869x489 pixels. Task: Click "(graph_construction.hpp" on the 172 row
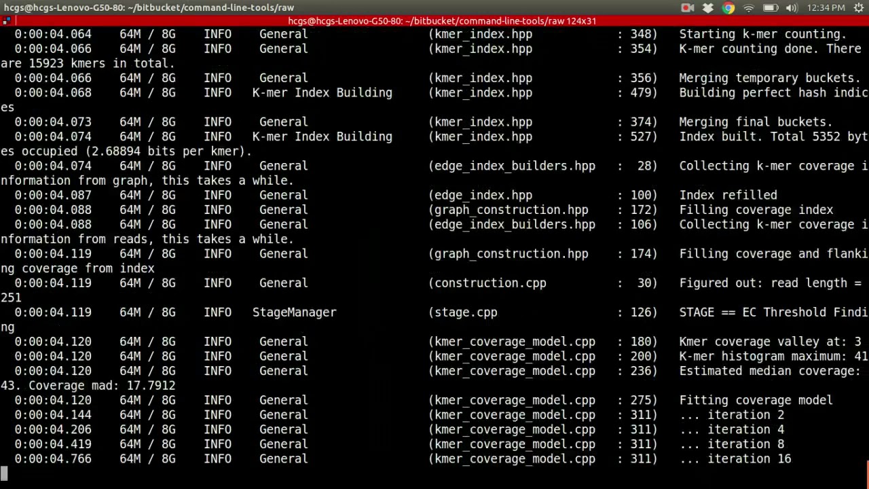click(x=509, y=210)
